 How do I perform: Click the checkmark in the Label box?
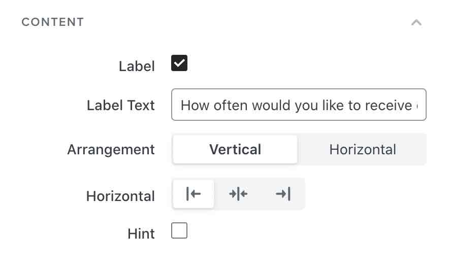[x=179, y=63]
